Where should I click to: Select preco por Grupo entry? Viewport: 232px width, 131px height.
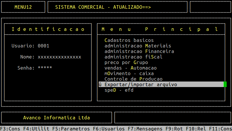(126, 62)
